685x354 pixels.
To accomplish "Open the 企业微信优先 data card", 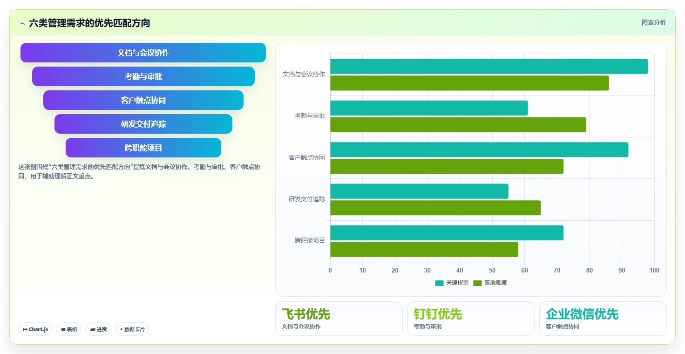I will pyautogui.click(x=603, y=319).
